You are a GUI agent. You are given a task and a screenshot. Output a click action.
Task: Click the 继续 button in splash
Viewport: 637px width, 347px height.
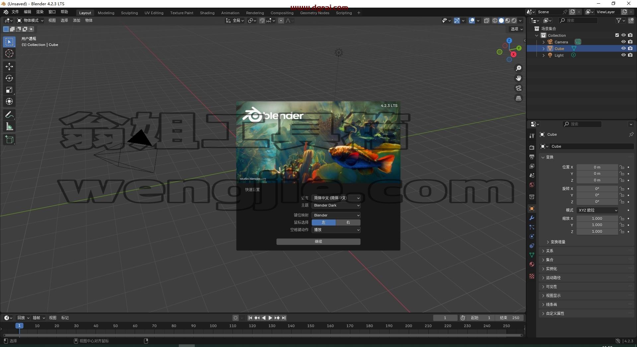point(318,242)
